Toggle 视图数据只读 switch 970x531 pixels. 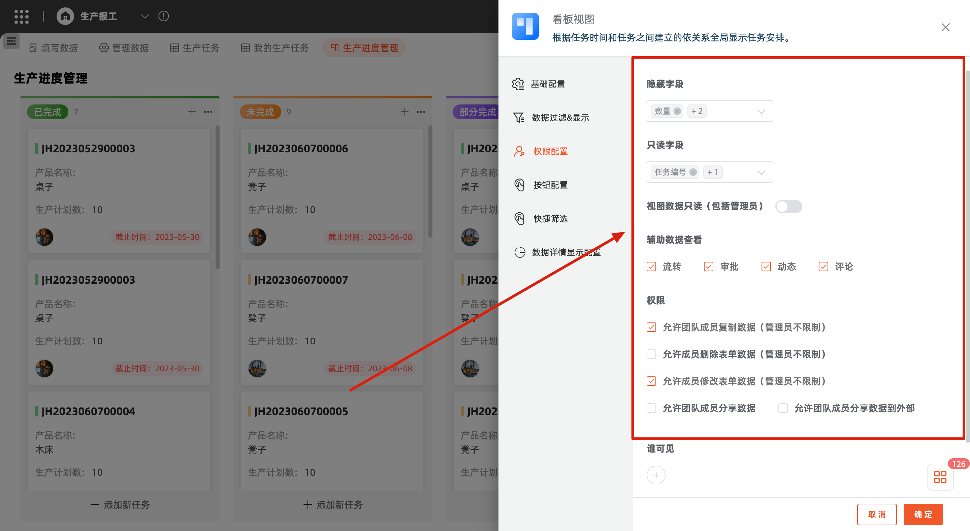[788, 207]
